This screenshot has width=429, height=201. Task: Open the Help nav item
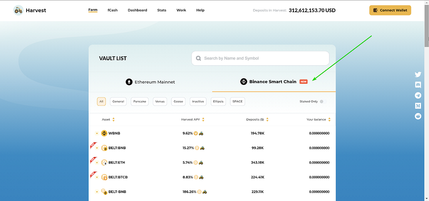pos(200,10)
